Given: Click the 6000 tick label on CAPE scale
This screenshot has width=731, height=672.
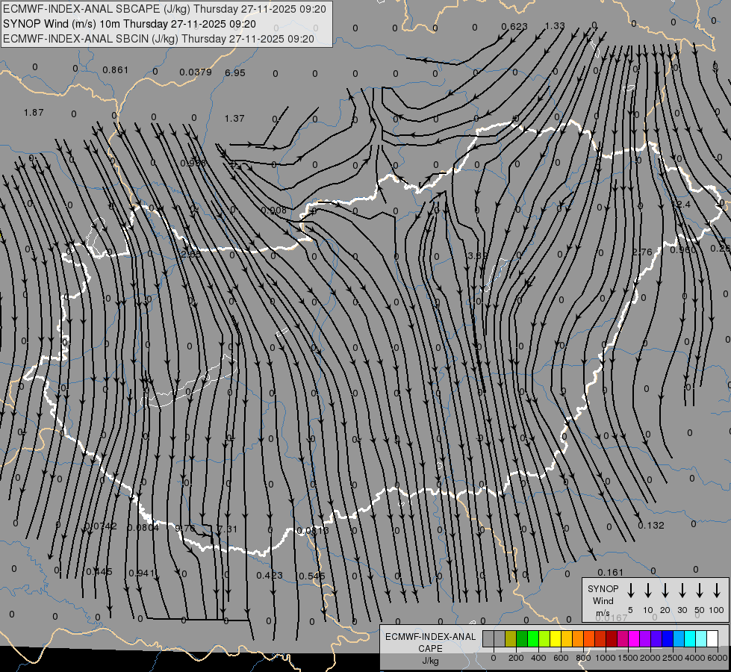Looking at the screenshot, I should (x=717, y=658).
